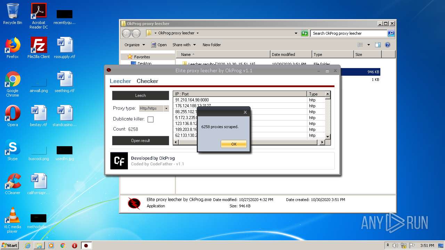Viewport: 445px width, 250px height.
Task: Open the Help icon in Explorer toolbar
Action: tap(388, 45)
